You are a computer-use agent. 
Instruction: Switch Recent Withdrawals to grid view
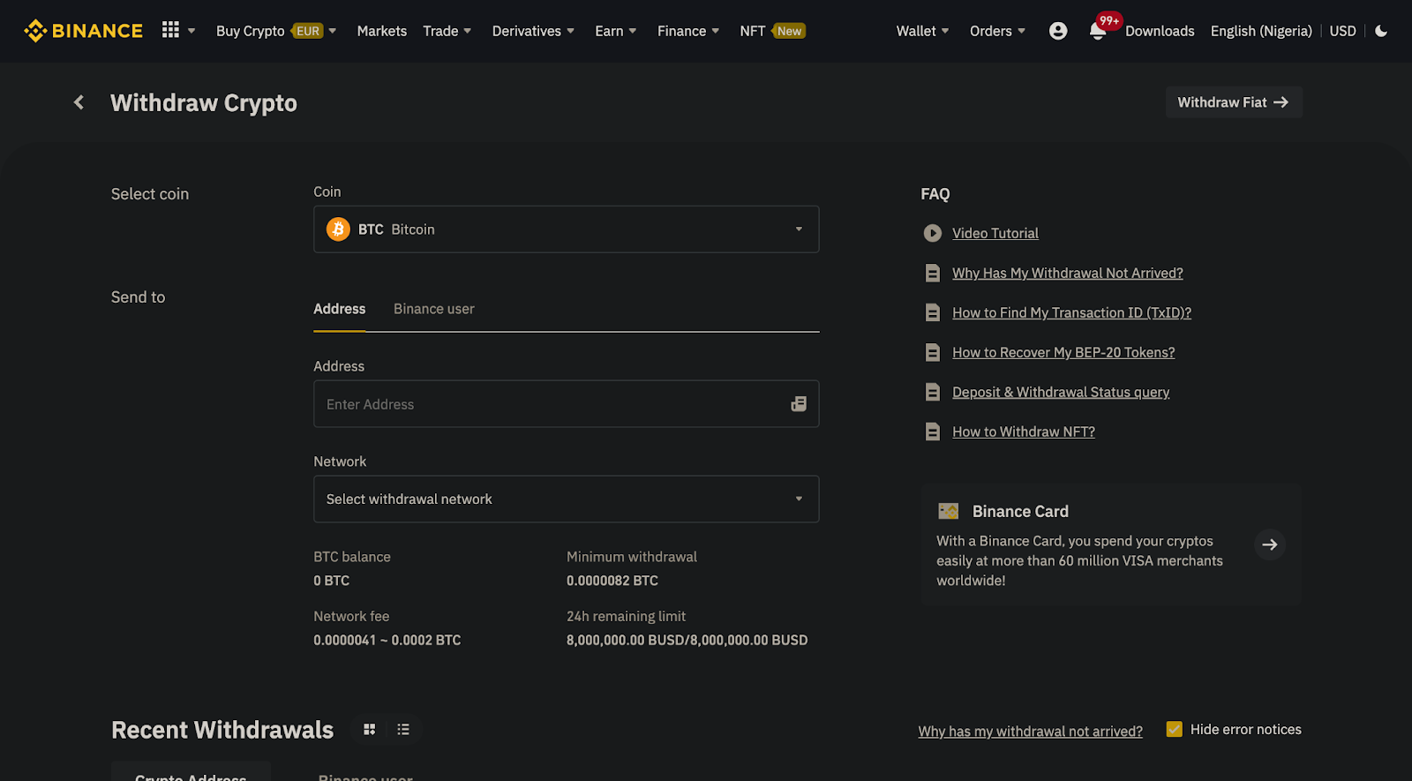click(x=370, y=730)
